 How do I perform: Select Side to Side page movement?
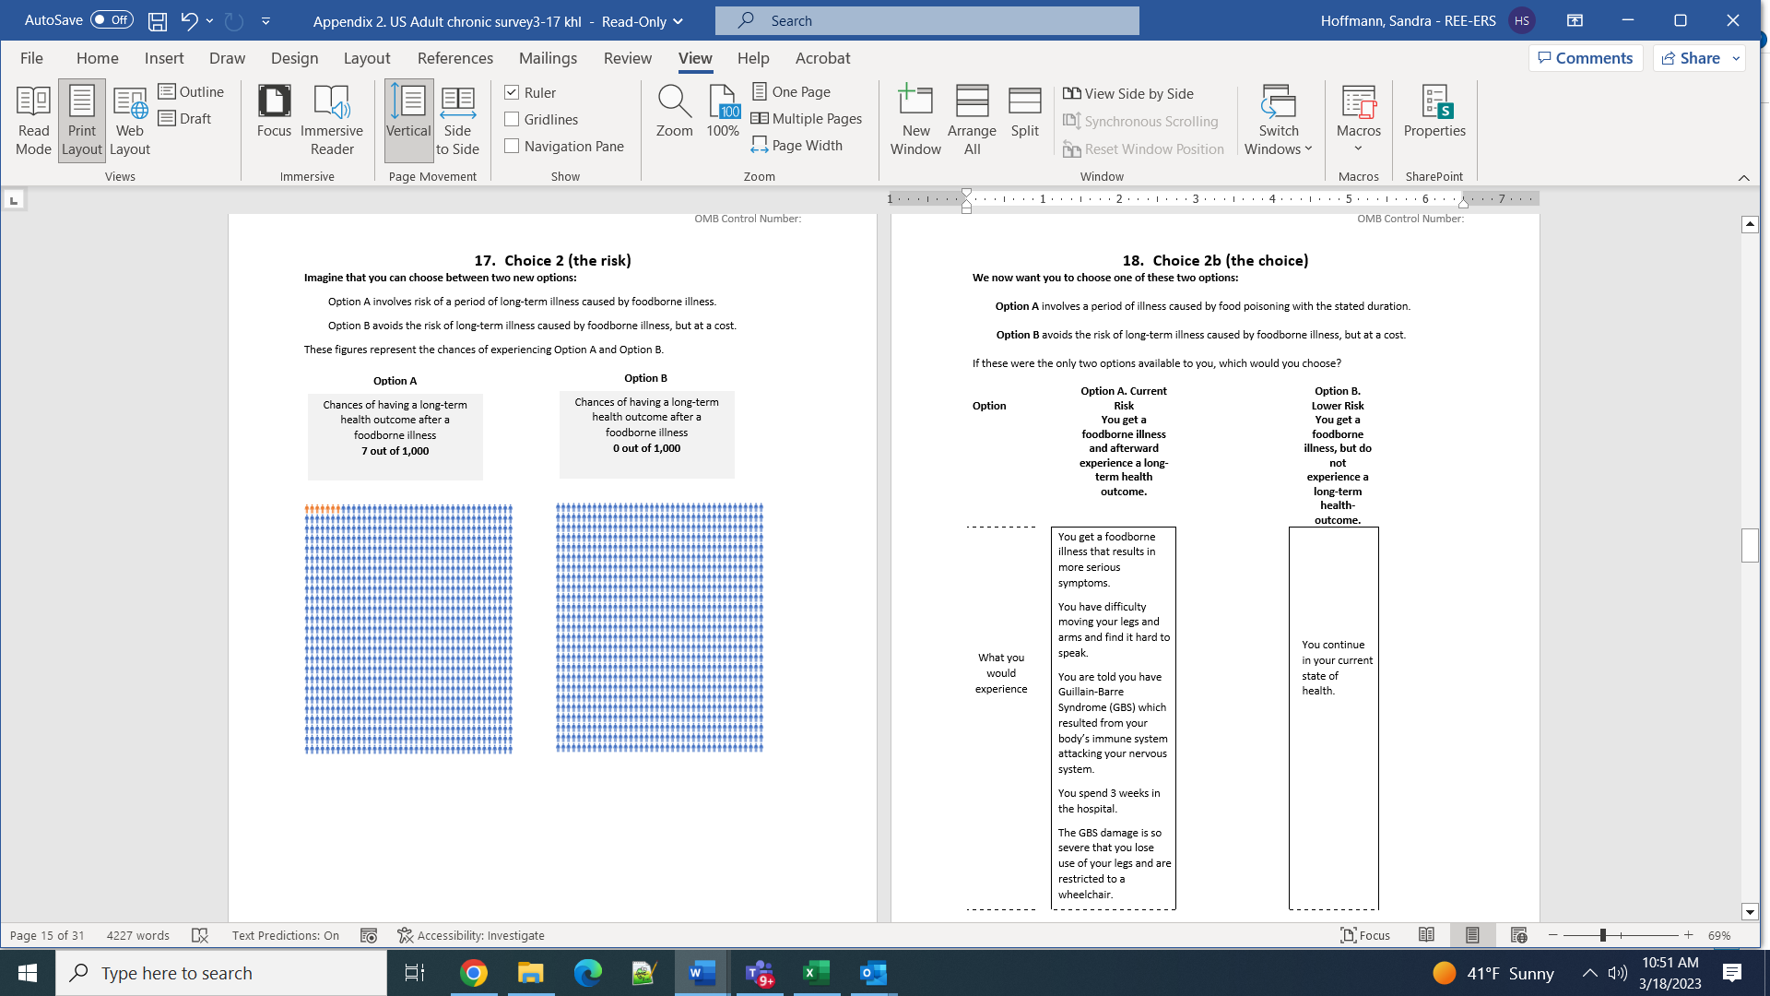[x=457, y=120]
